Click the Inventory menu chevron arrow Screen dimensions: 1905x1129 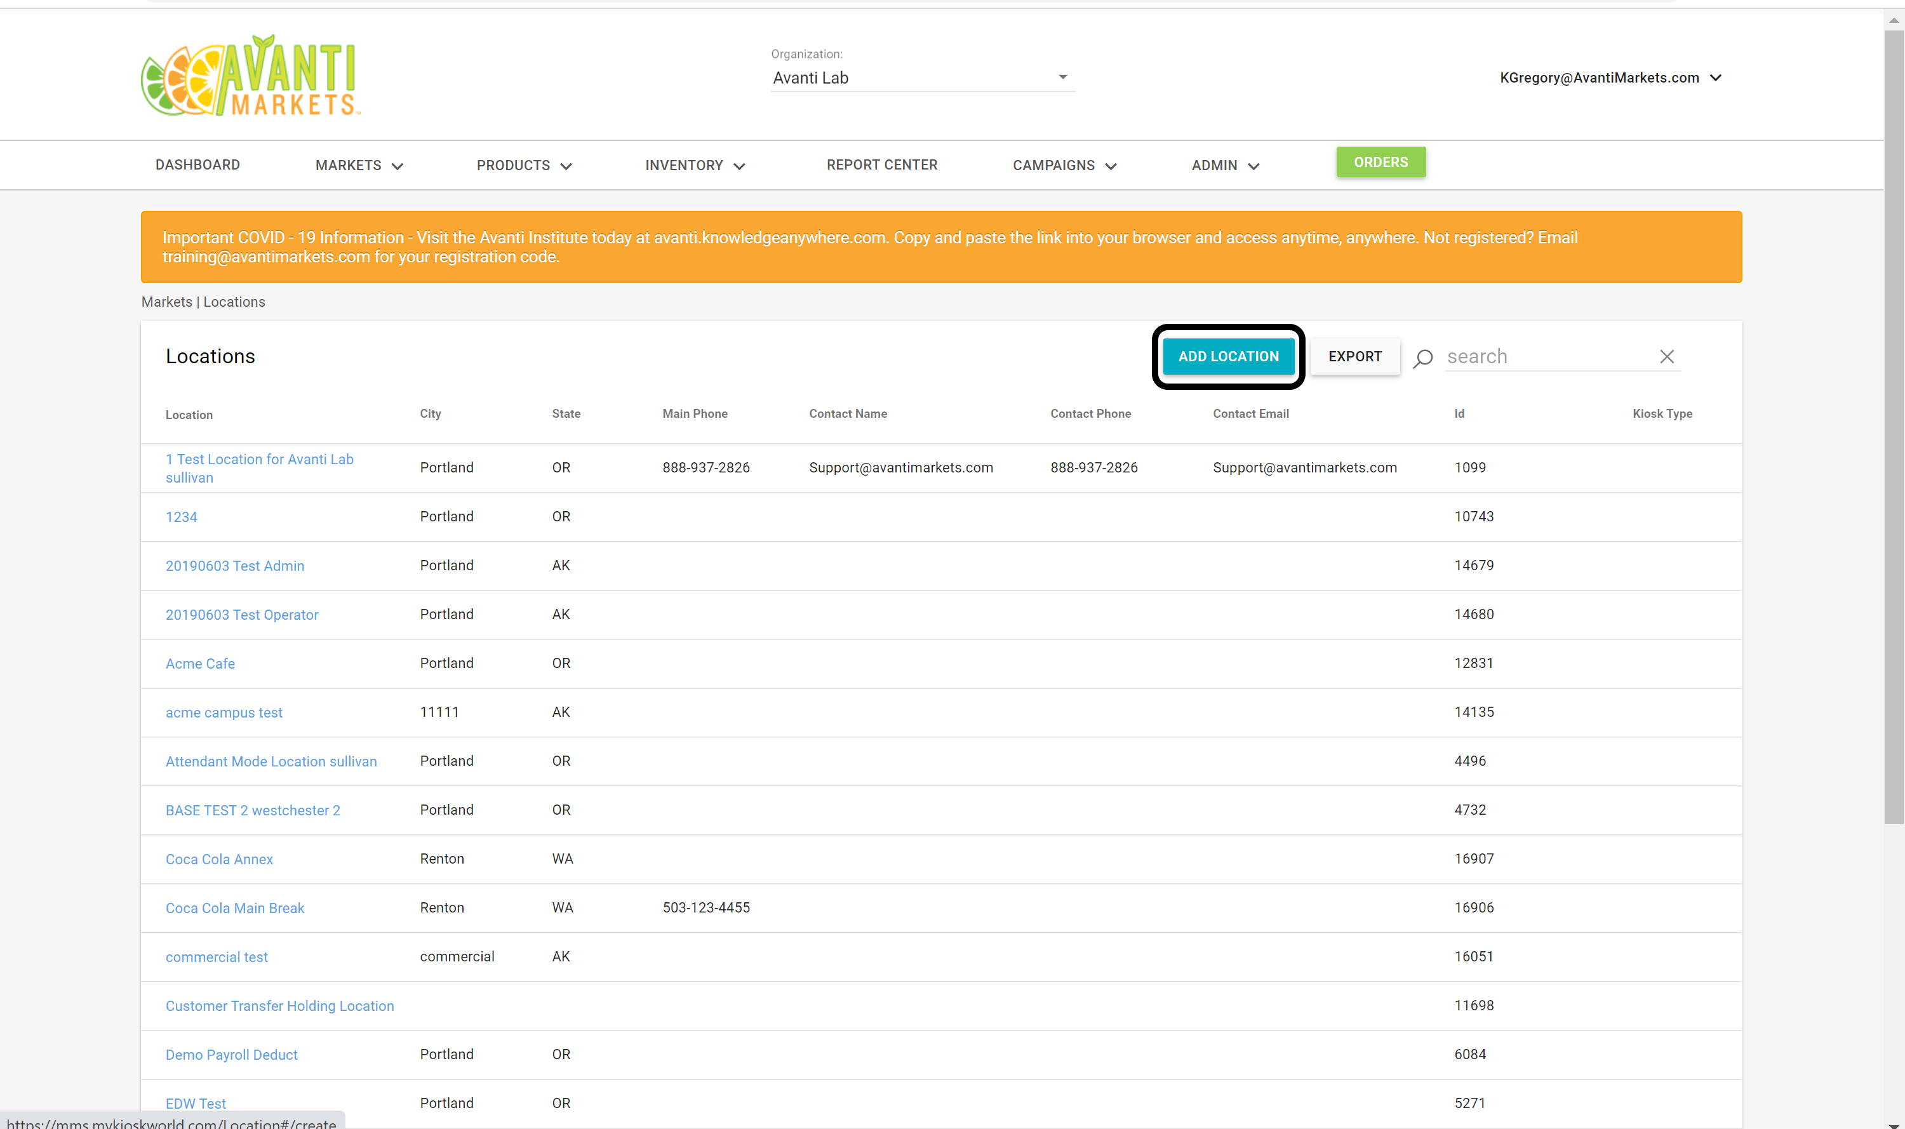pyautogui.click(x=739, y=166)
